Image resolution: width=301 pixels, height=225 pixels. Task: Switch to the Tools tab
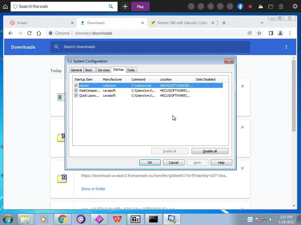coord(131,70)
